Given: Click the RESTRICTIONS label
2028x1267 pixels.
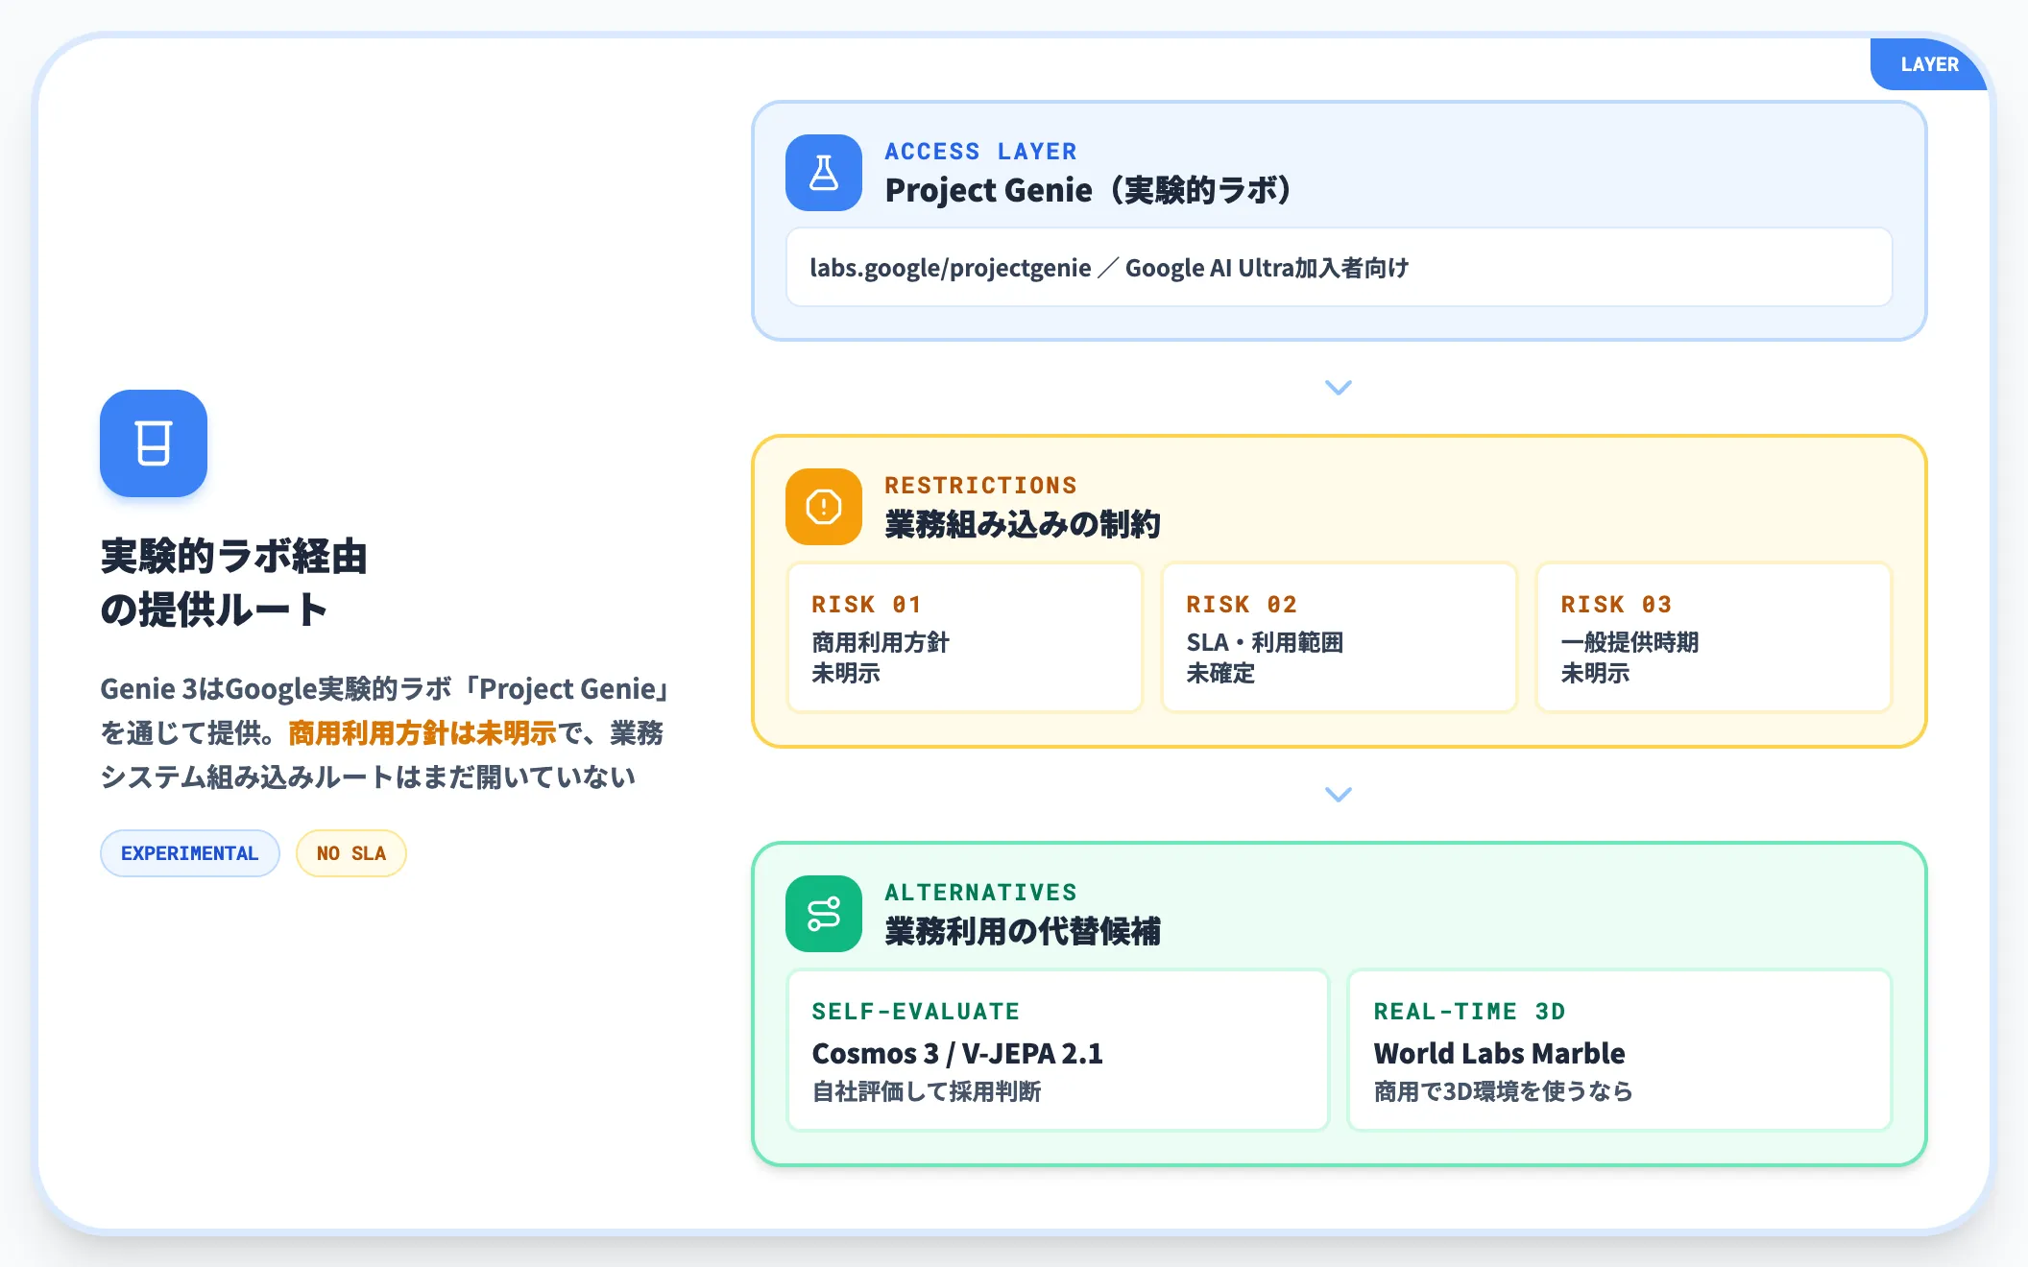Looking at the screenshot, I should click(x=980, y=486).
